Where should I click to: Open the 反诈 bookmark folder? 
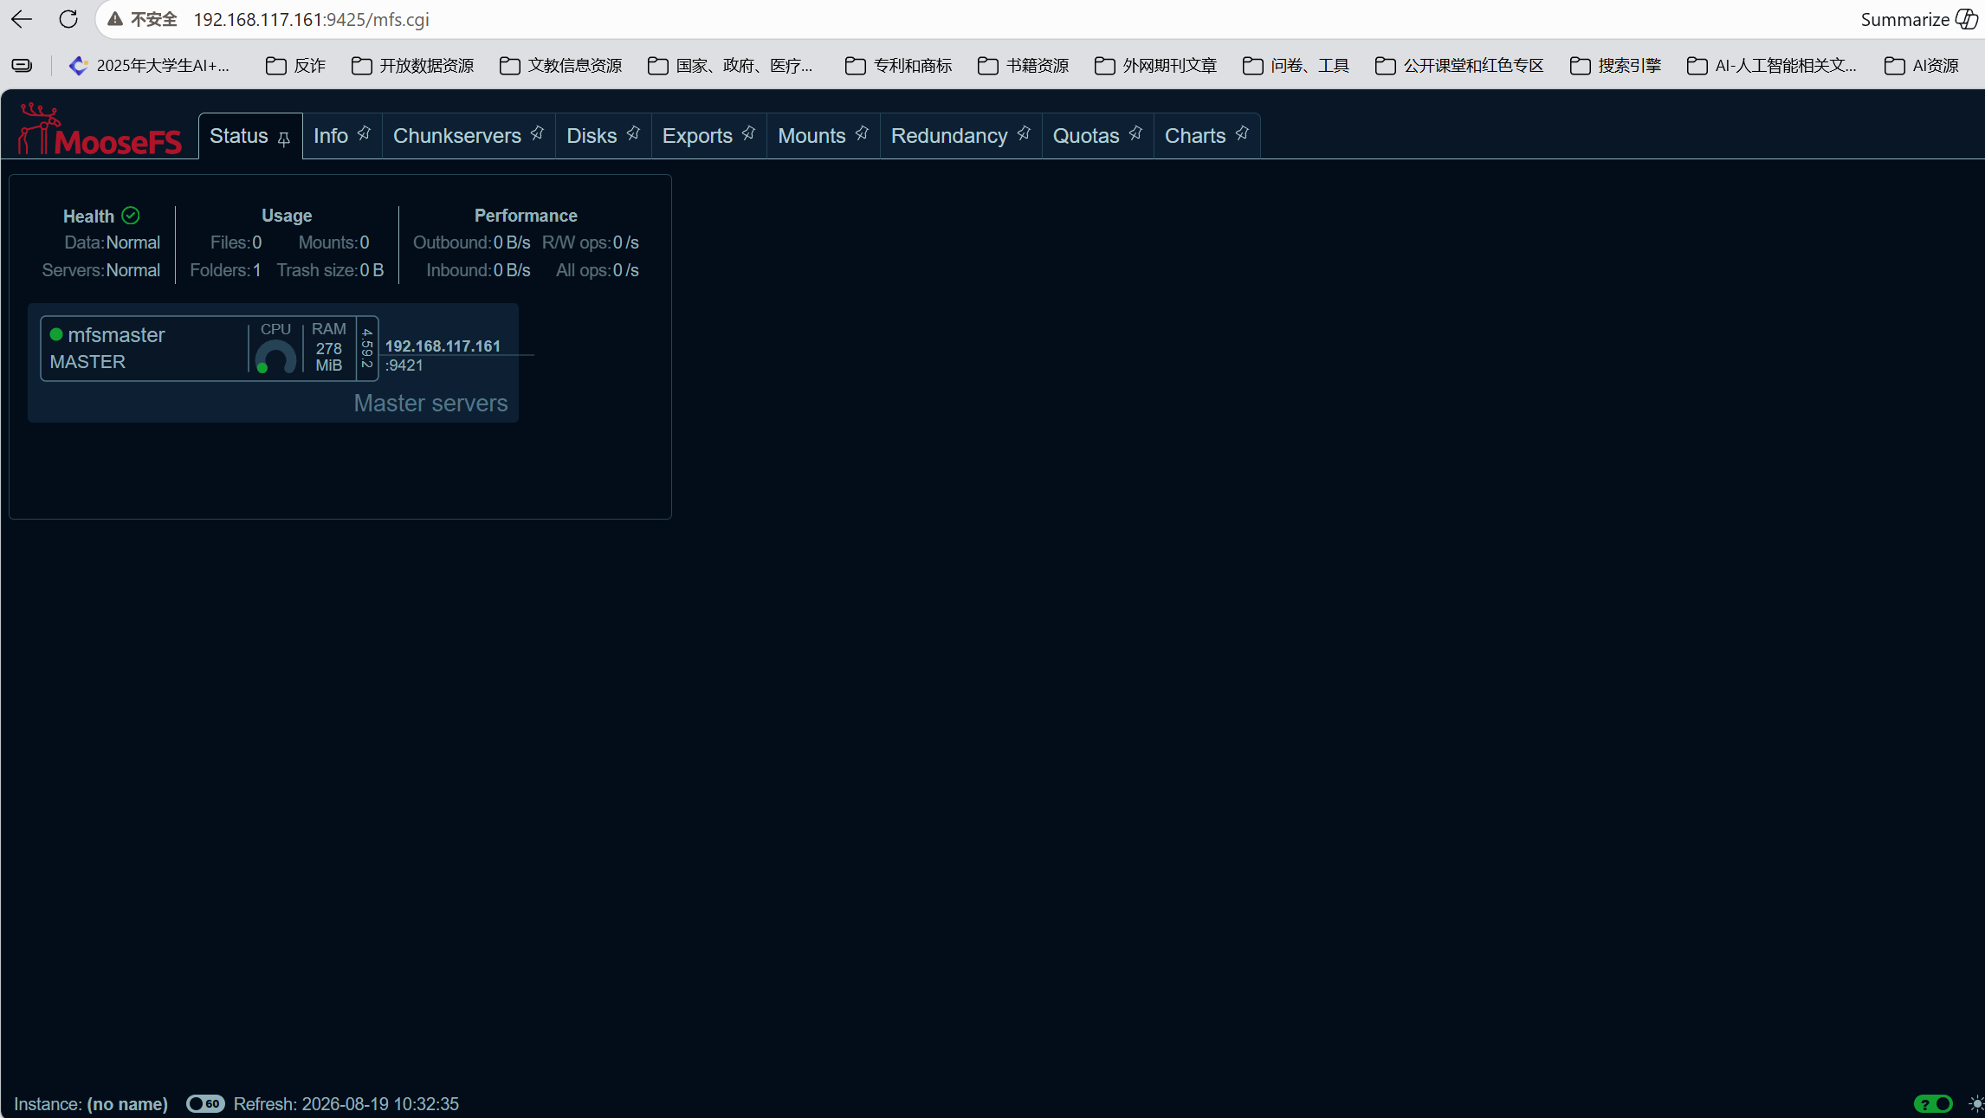pos(295,66)
